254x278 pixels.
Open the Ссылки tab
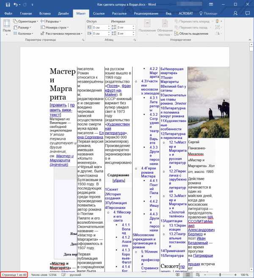point(99,13)
